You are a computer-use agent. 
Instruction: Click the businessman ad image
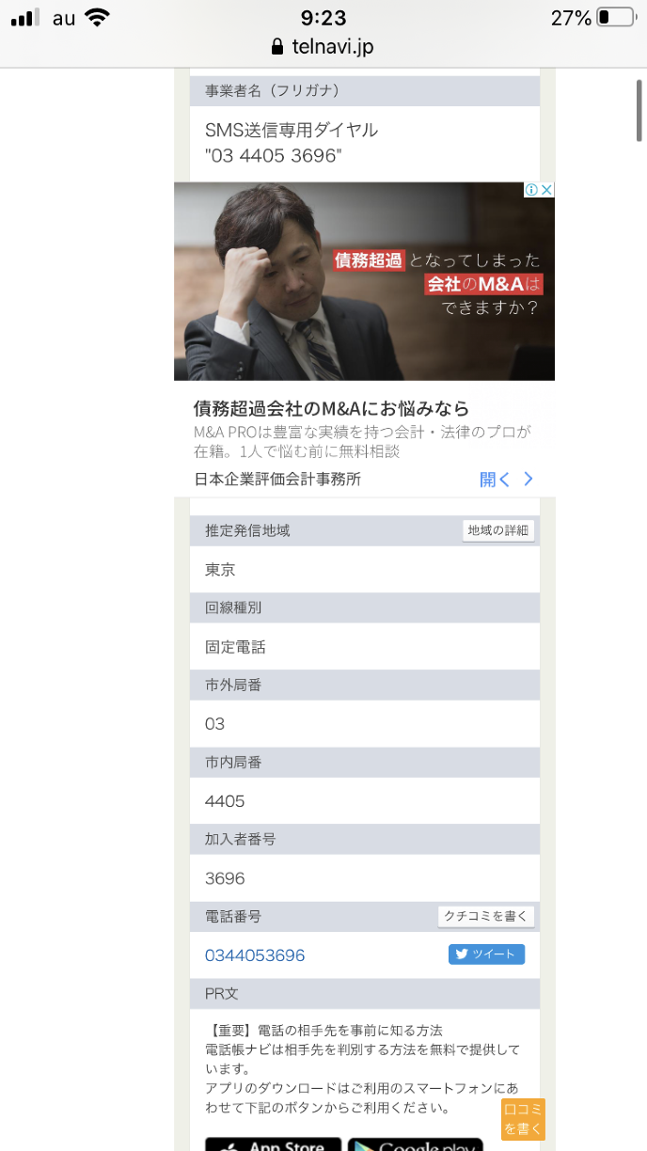click(x=364, y=281)
